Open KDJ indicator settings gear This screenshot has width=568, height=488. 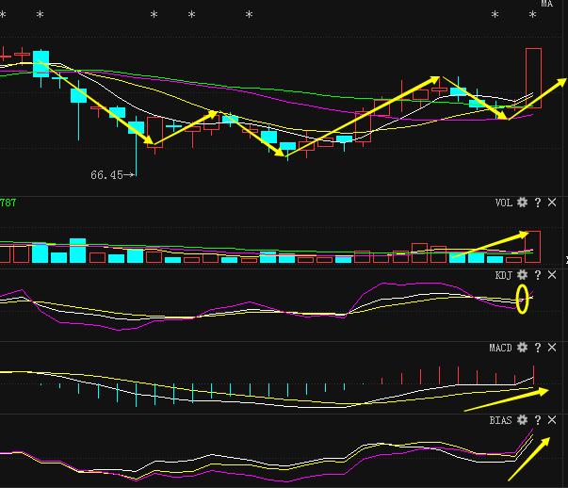[x=522, y=275]
